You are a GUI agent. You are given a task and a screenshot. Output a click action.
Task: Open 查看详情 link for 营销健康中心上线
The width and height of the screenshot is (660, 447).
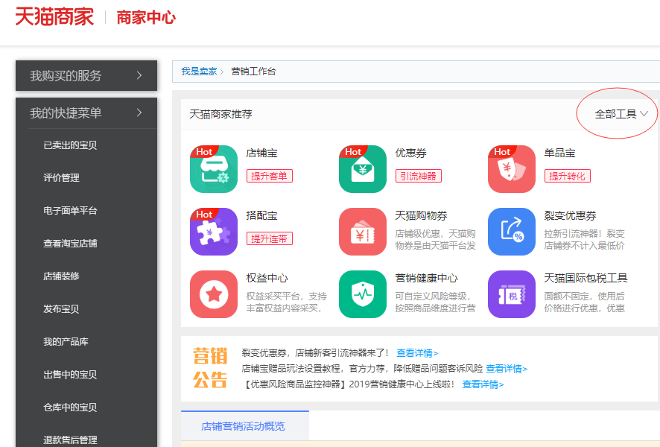[x=483, y=384]
